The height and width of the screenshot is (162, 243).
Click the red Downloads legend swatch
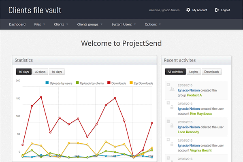[x=109, y=83]
